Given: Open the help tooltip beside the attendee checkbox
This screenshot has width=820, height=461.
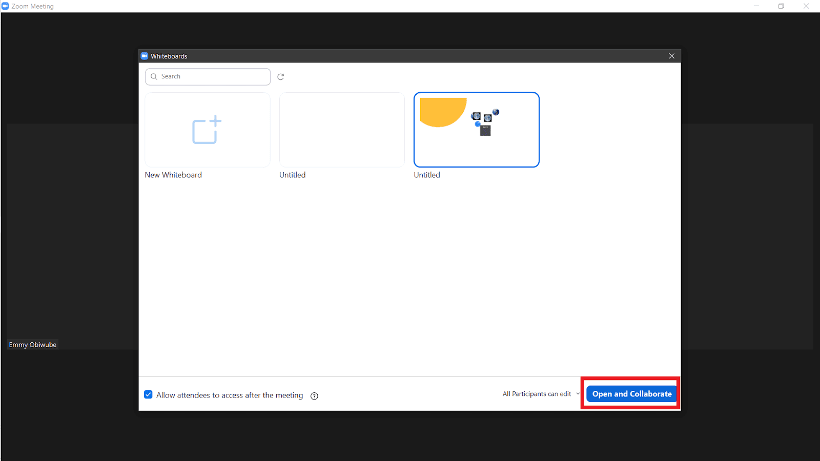Looking at the screenshot, I should [314, 395].
